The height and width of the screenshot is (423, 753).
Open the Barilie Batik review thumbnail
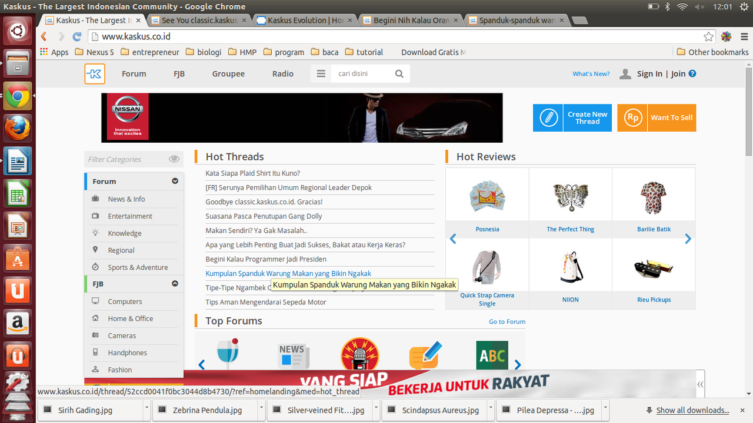point(654,197)
